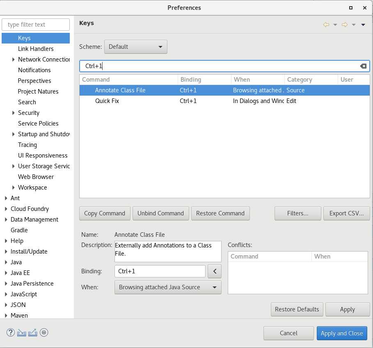Expand the Cloud Foundry node
373x348 pixels.
pos(6,209)
